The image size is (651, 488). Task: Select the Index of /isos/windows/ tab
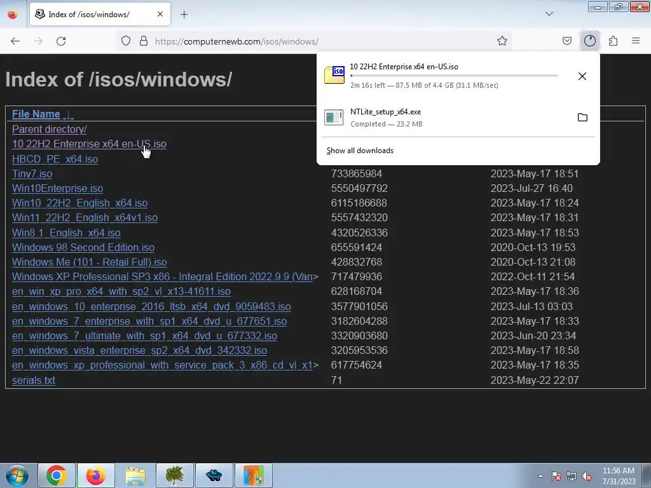[100, 14]
